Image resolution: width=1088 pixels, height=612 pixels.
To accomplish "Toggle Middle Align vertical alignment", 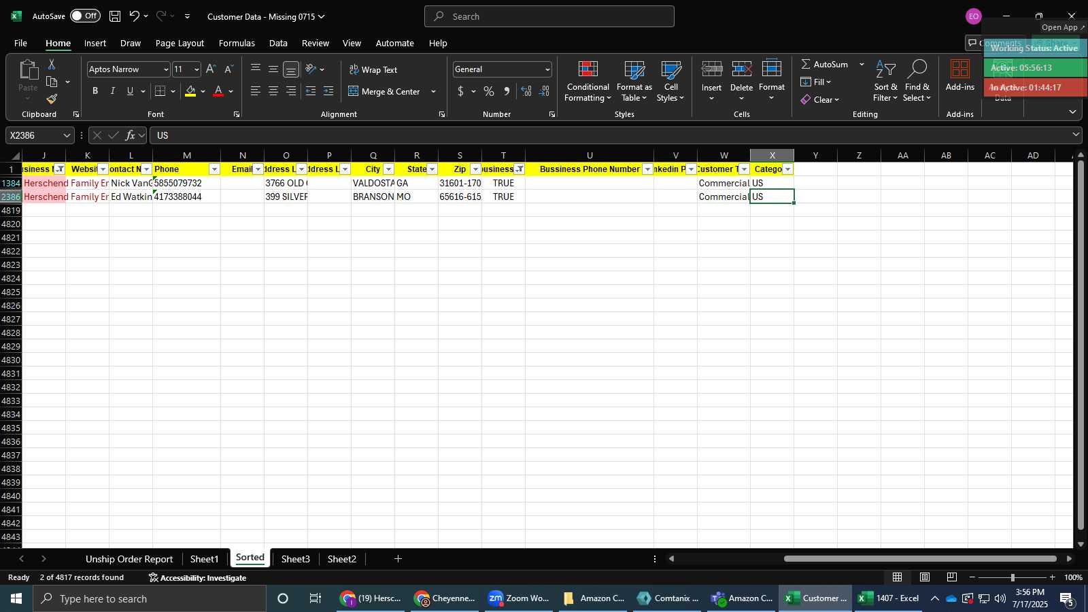I will pos(273,69).
